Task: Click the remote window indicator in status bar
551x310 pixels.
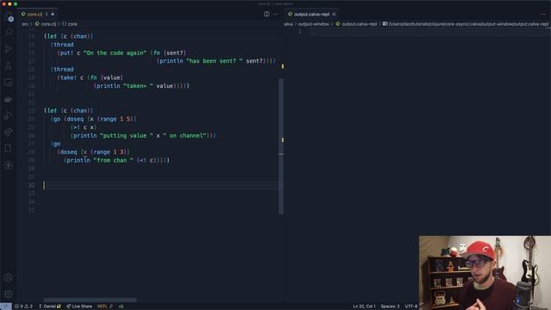Action: pyautogui.click(x=6, y=307)
